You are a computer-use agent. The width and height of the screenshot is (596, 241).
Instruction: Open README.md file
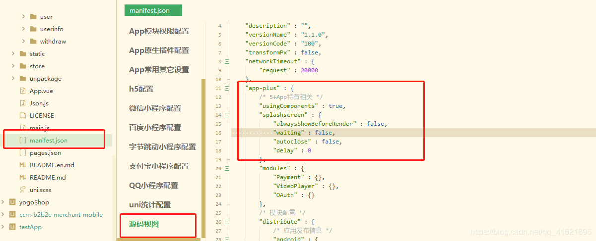(48, 177)
